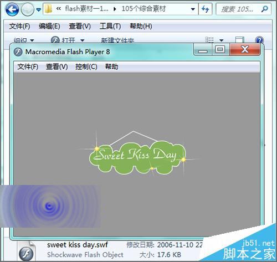Image resolution: width=277 pixels, height=262 pixels.
Task: Open Explorer's 工具(T) menu
Action: [x=110, y=26]
